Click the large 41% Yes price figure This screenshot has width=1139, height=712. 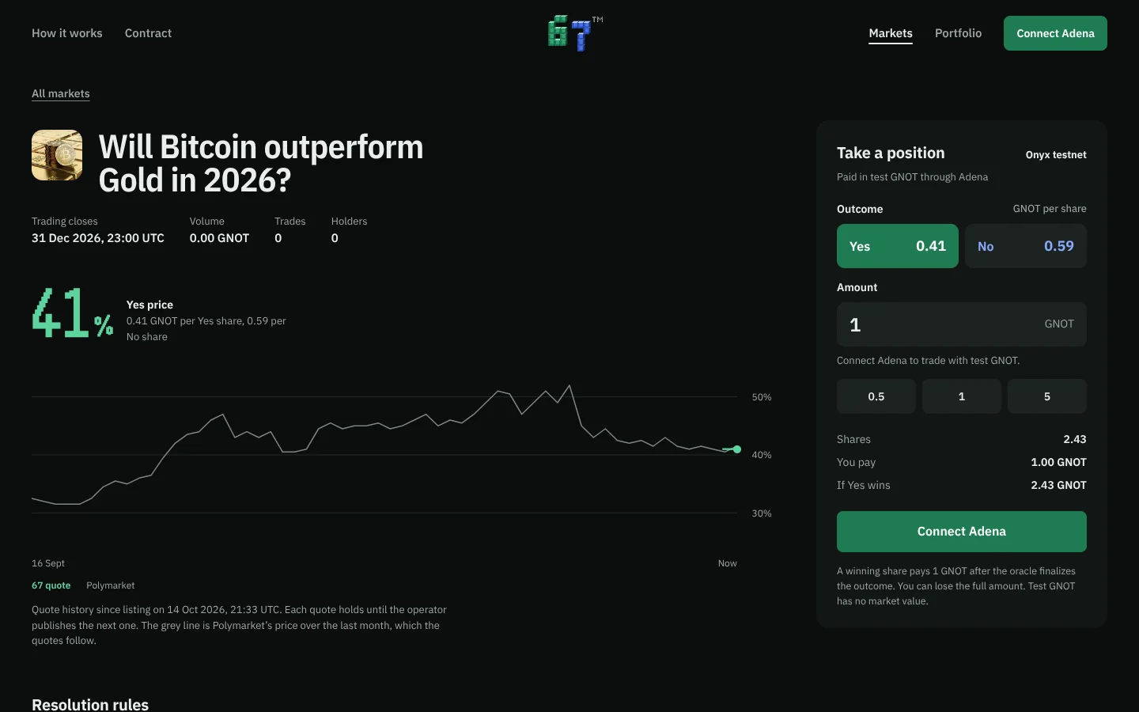tap(72, 313)
